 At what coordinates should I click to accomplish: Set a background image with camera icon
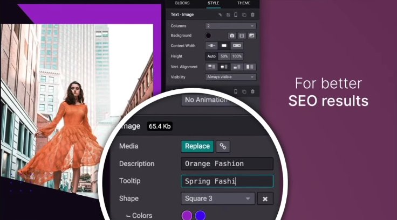pos(232,36)
